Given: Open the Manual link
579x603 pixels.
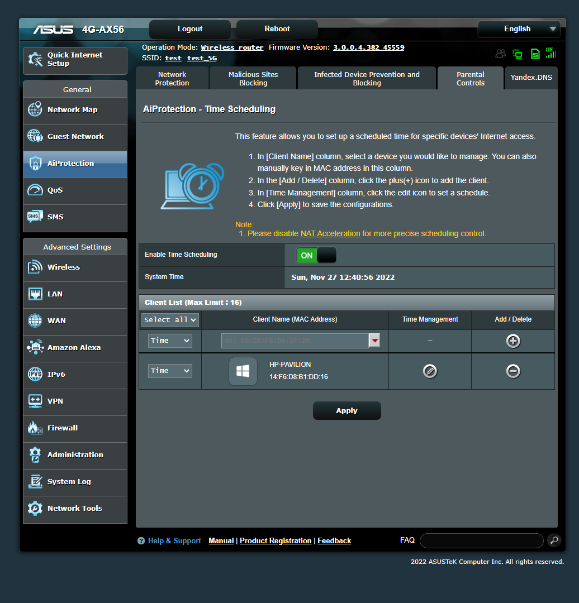Looking at the screenshot, I should coord(221,540).
